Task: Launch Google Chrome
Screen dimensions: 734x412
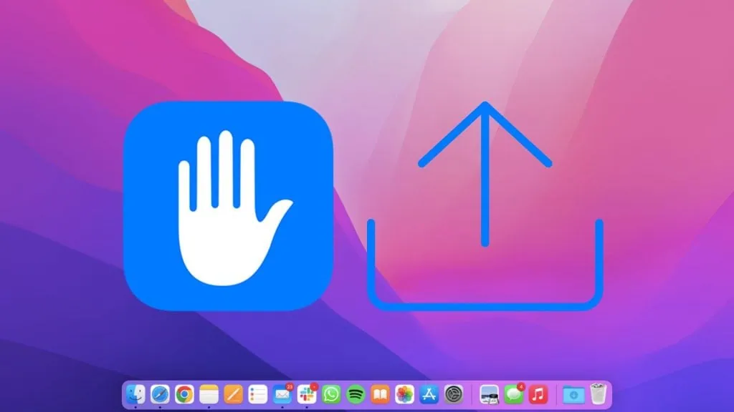Action: click(184, 392)
